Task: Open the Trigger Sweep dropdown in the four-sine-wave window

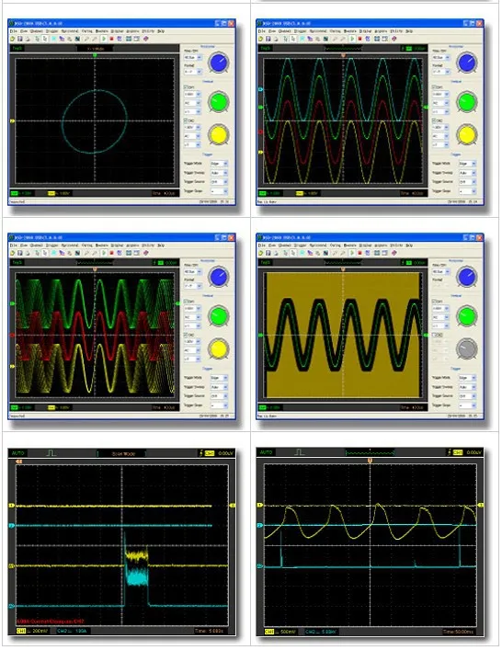Action: pyautogui.click(x=468, y=173)
